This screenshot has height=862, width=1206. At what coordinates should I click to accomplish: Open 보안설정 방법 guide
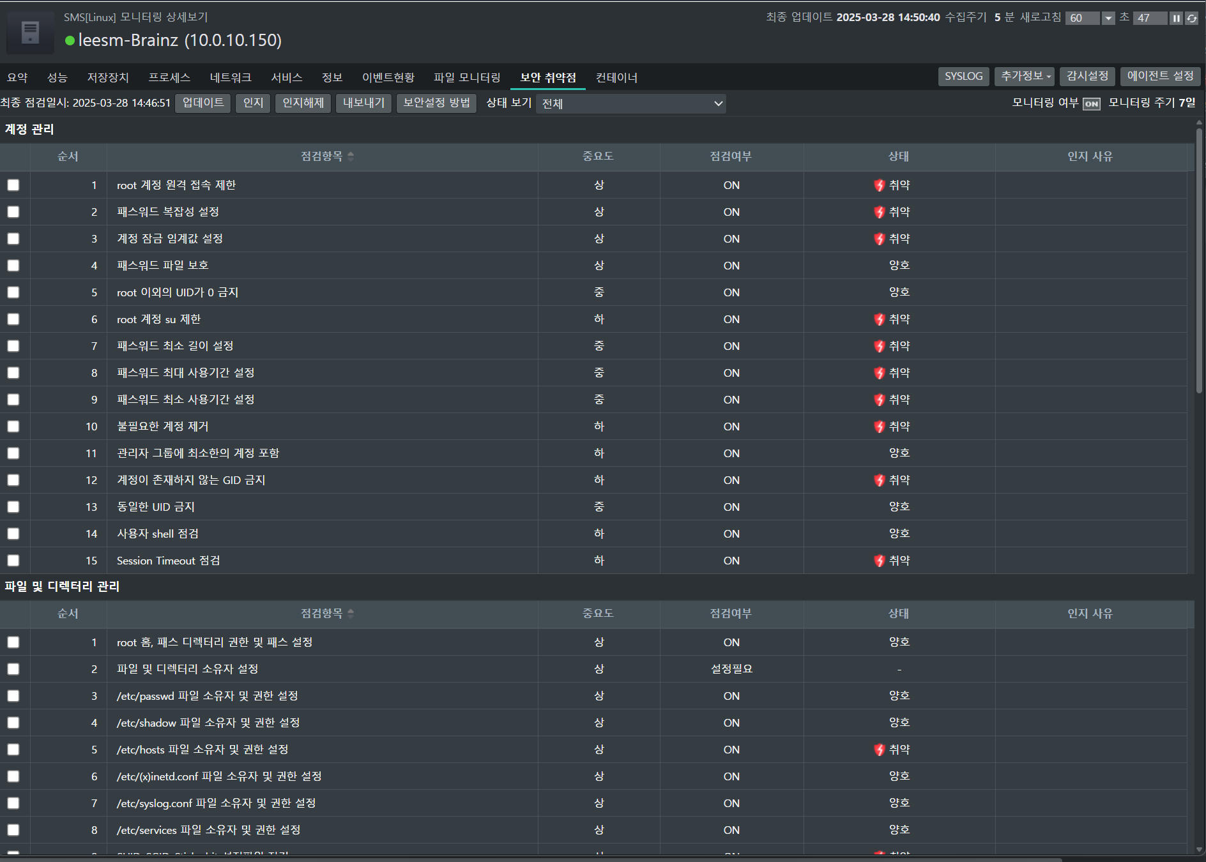click(x=436, y=103)
